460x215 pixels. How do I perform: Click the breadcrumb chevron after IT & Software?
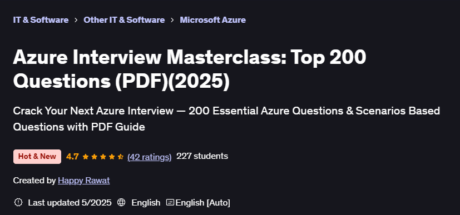click(76, 20)
